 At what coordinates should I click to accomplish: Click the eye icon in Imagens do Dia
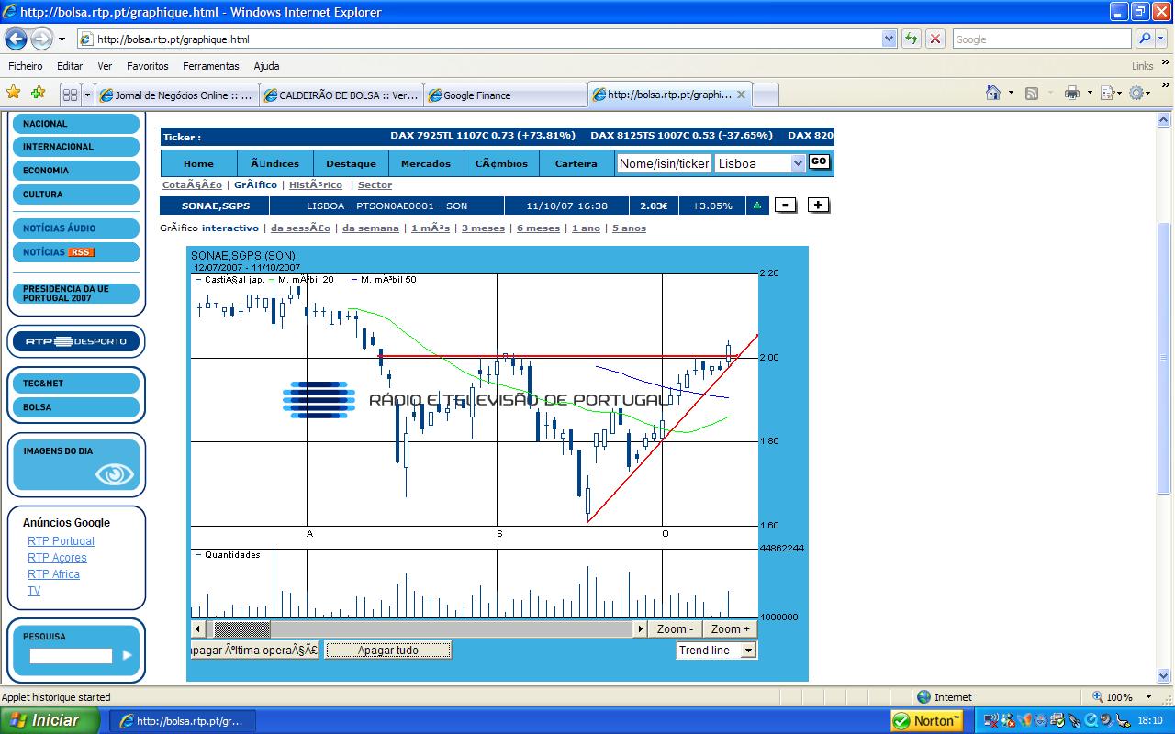[x=115, y=474]
